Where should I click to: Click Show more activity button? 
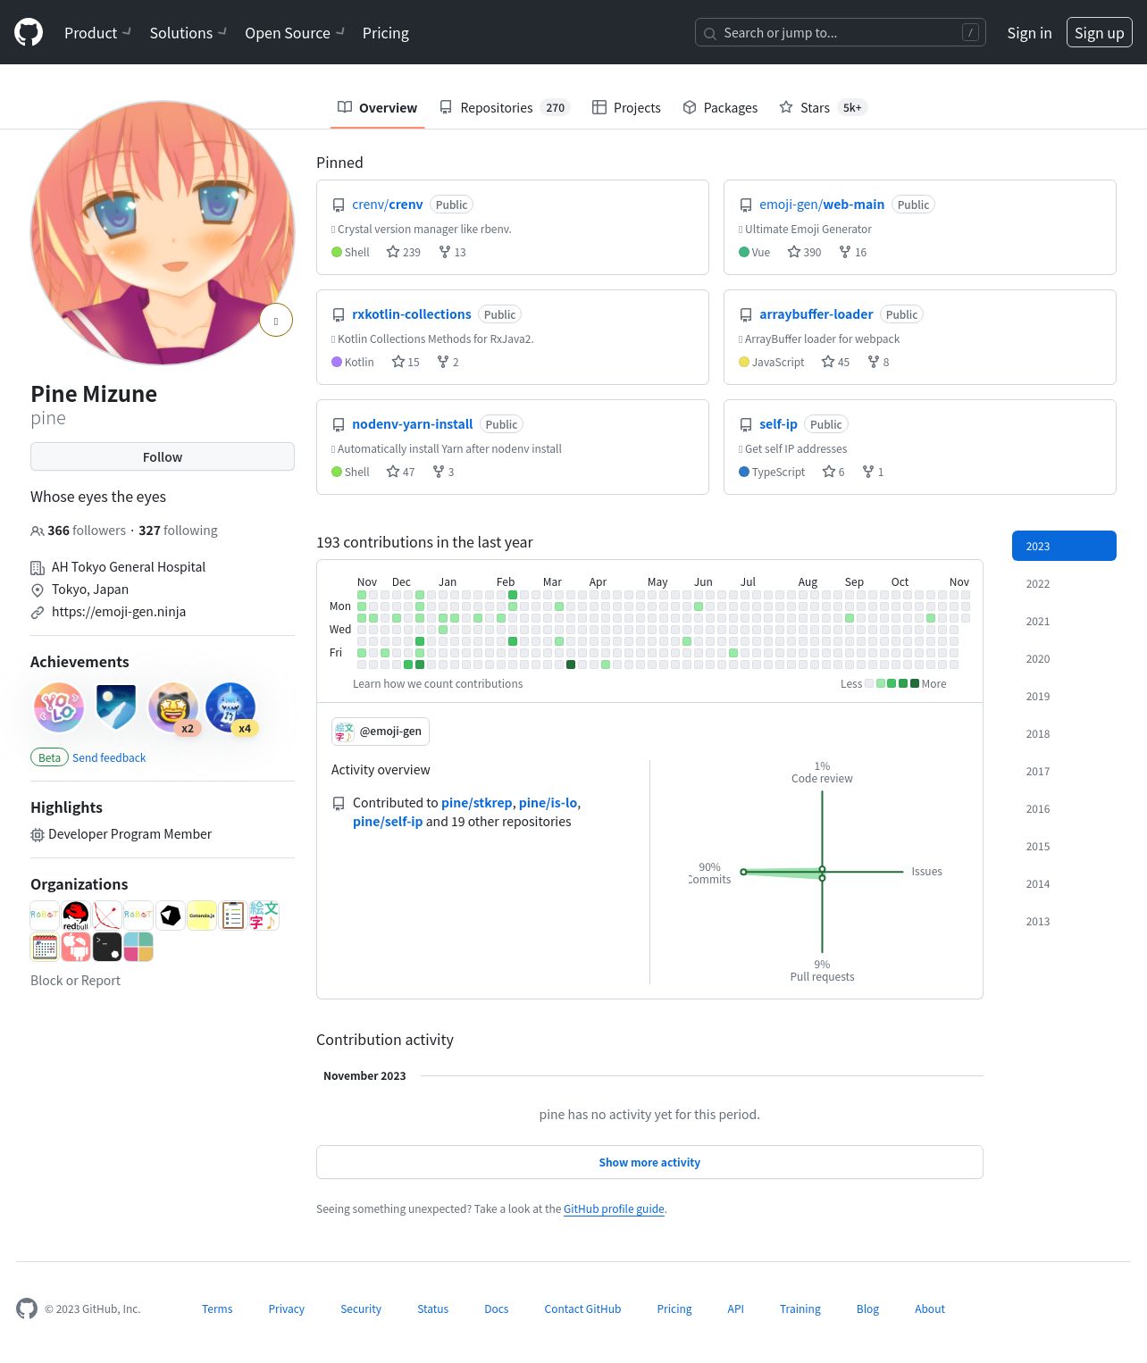tap(649, 1162)
